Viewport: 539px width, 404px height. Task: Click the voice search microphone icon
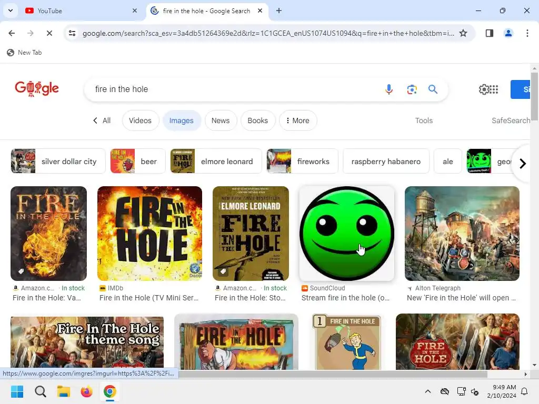tap(389, 89)
